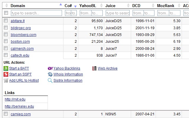Focus the DCD from filter field

click(138, 13)
